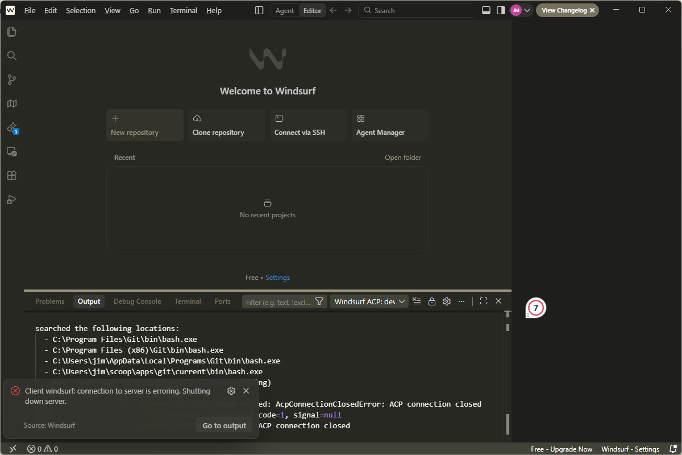Switch to the Terminal panel tab
The height and width of the screenshot is (455, 682).
tap(188, 301)
